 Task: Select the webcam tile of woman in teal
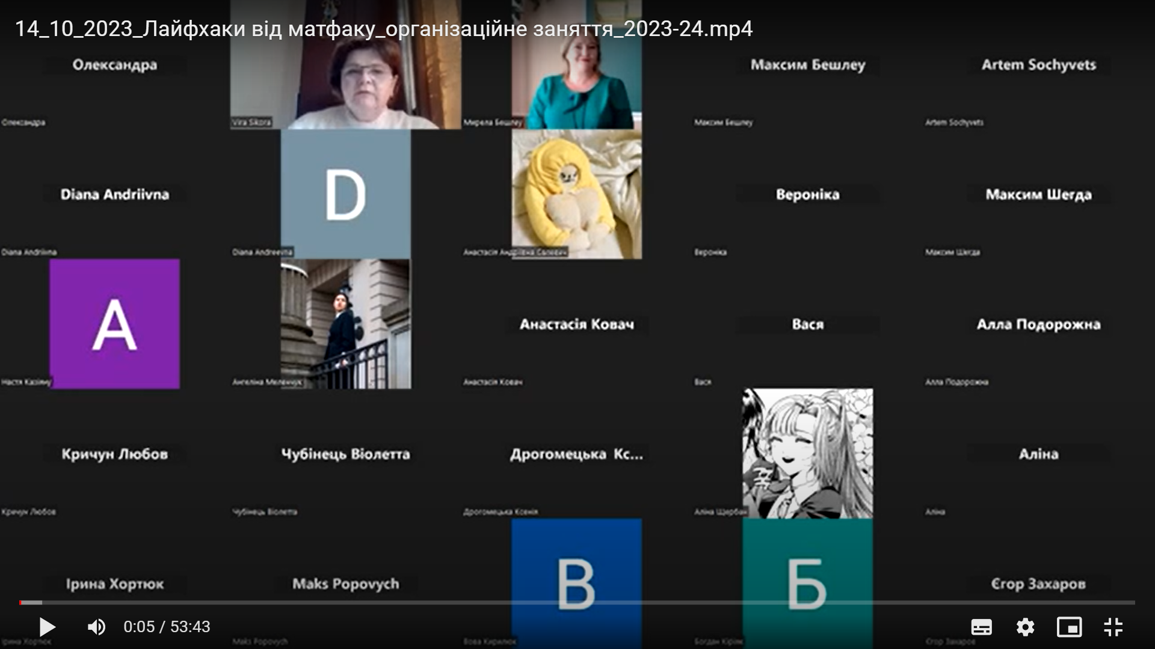[x=576, y=65]
